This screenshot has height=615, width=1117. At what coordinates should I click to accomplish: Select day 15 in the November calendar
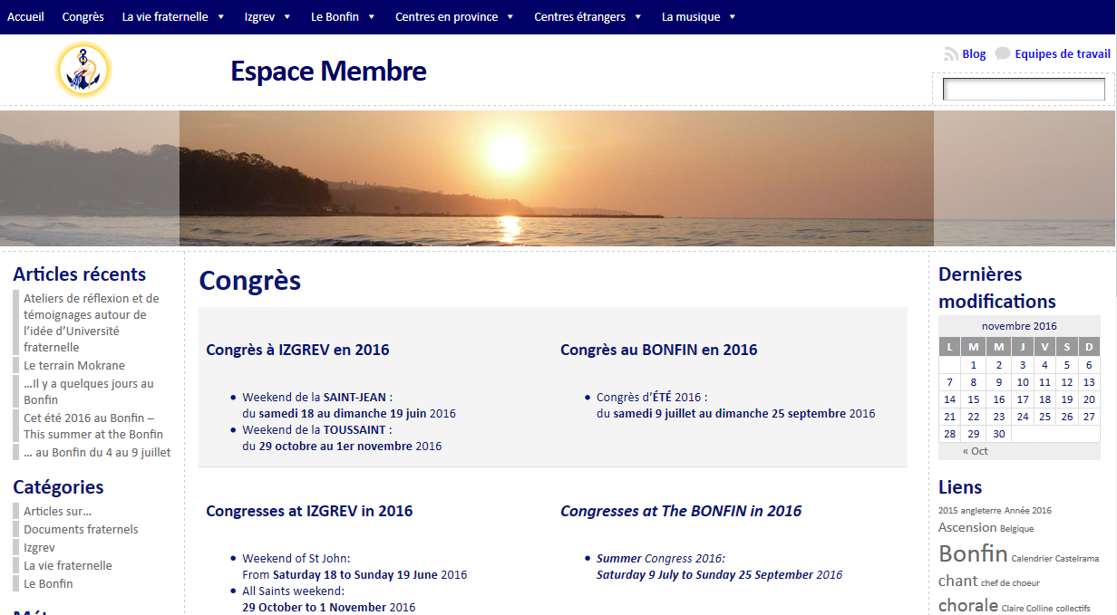tap(974, 399)
